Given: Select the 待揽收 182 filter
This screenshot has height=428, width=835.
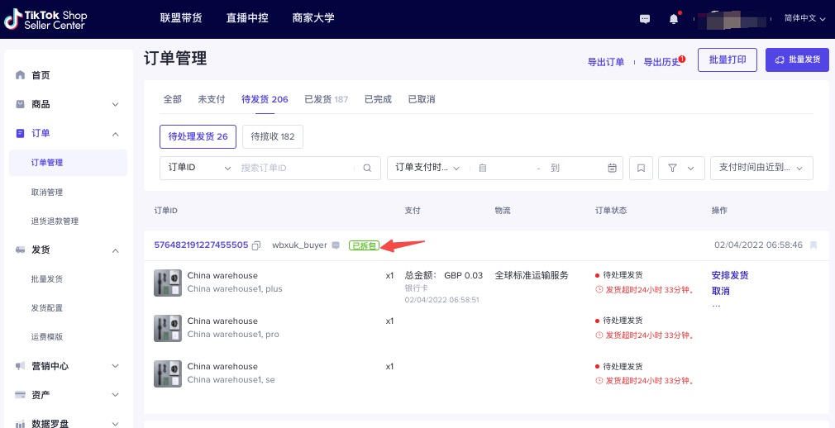Looking at the screenshot, I should point(273,137).
